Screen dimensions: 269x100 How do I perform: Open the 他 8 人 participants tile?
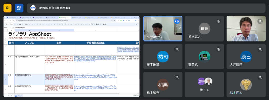coord(204,85)
